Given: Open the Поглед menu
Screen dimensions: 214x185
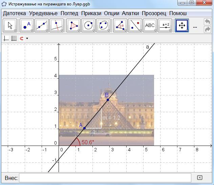Looking at the screenshot, I should coord(69,13).
